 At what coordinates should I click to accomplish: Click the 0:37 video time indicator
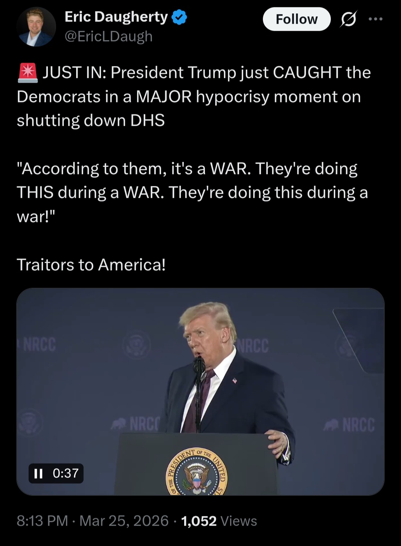[66, 473]
